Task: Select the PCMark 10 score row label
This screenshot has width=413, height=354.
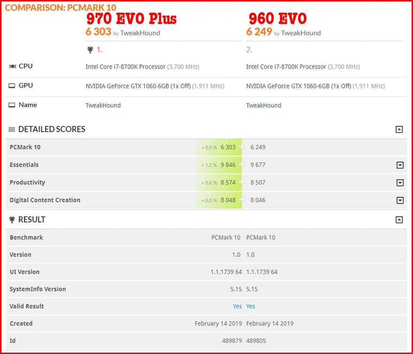Action: (x=25, y=147)
